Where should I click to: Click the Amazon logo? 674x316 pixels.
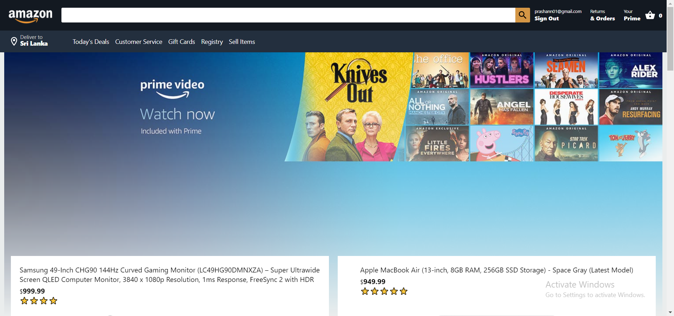[x=31, y=15]
